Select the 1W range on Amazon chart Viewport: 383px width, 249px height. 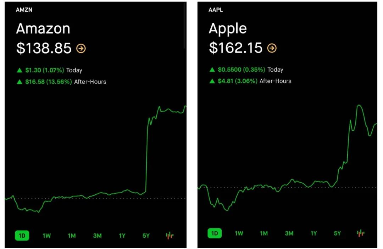pos(47,235)
